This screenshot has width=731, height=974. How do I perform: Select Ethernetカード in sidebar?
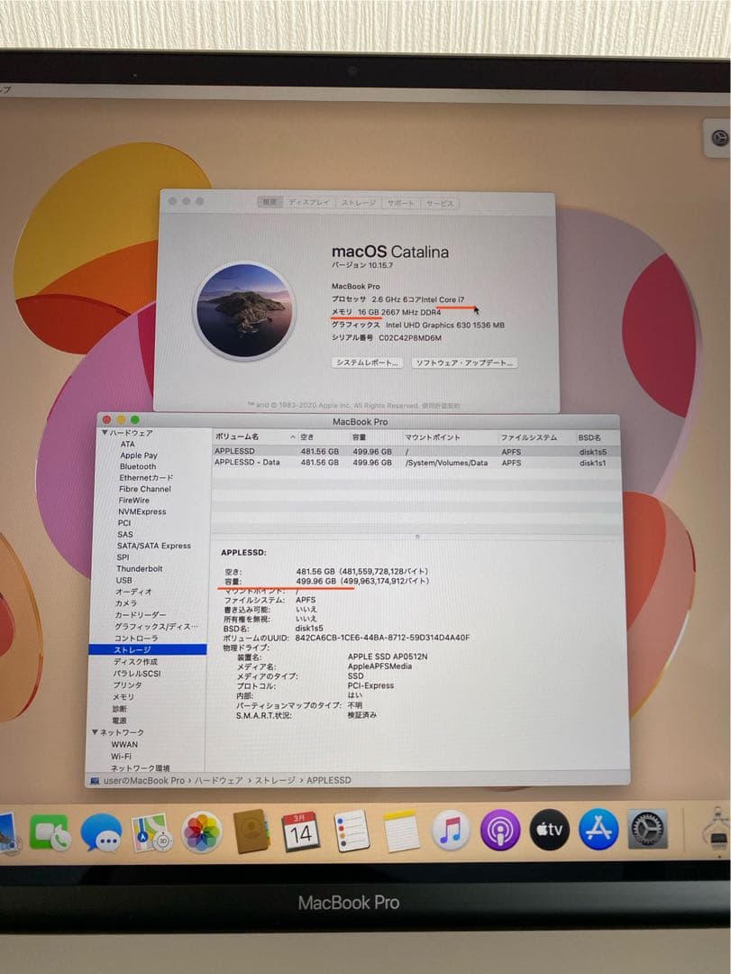pos(146,478)
